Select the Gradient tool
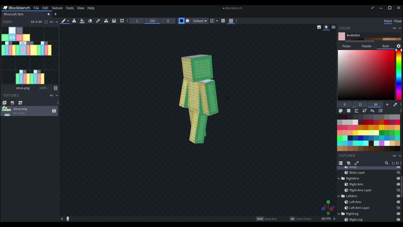Viewport: 403px width, 227px height. tap(114, 21)
